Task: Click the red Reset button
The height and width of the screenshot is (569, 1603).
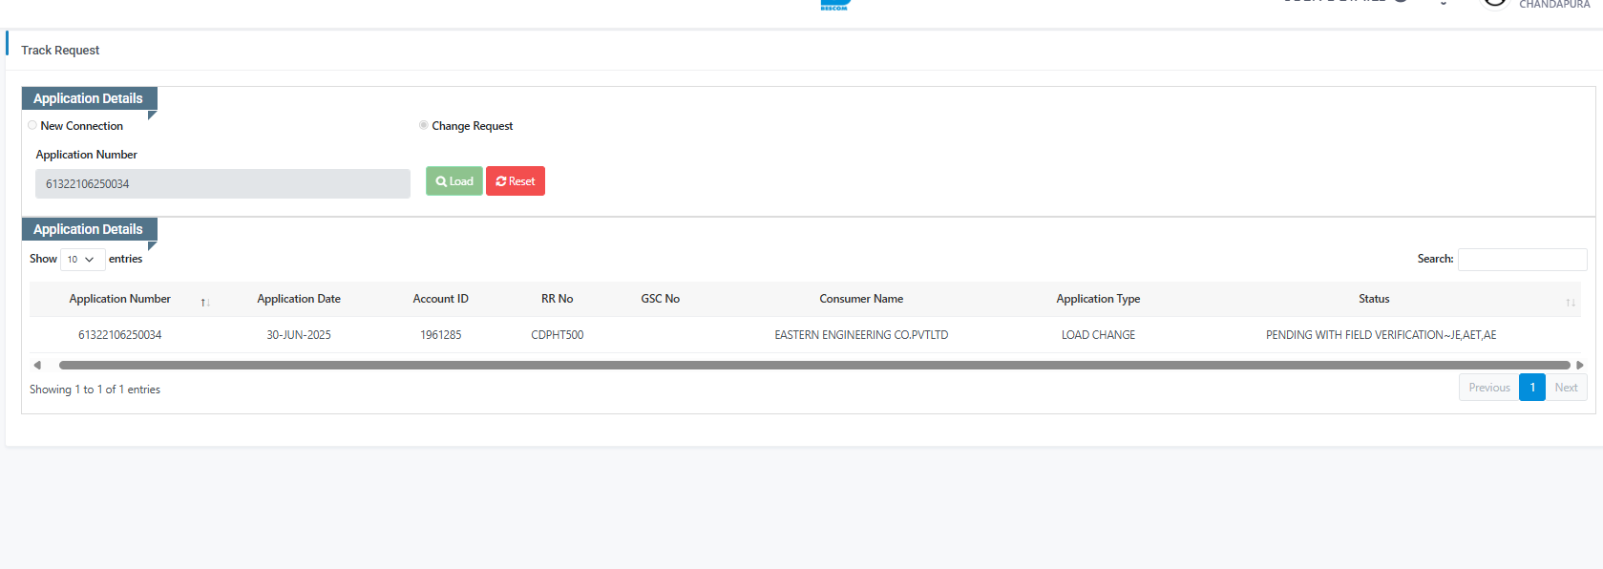Action: click(x=516, y=181)
